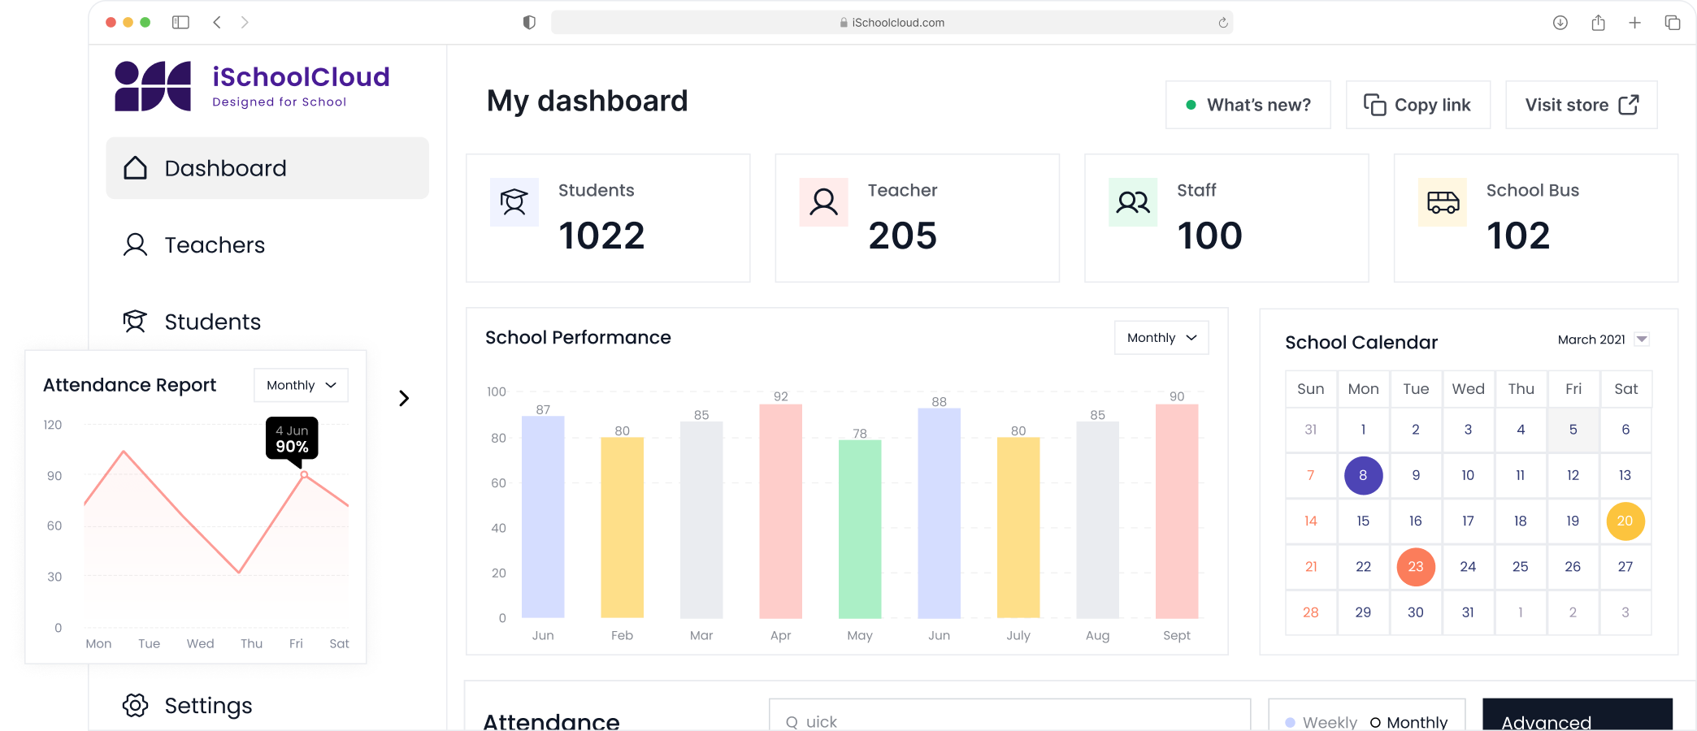Open Attendance Report Monthly dropdown
The width and height of the screenshot is (1697, 731).
(301, 385)
